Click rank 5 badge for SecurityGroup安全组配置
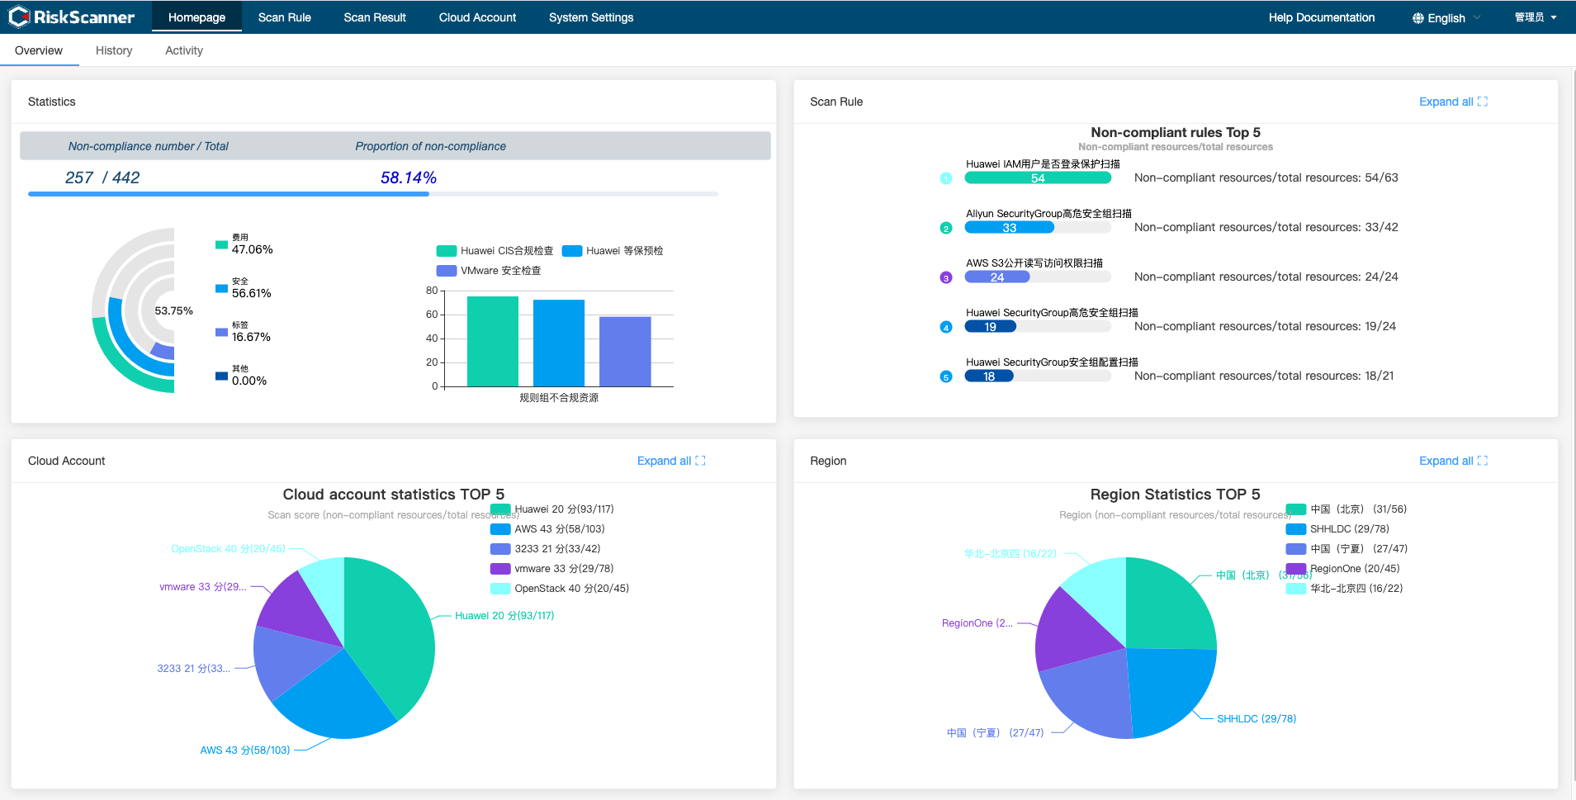Viewport: 1576px width, 800px height. 946,376
